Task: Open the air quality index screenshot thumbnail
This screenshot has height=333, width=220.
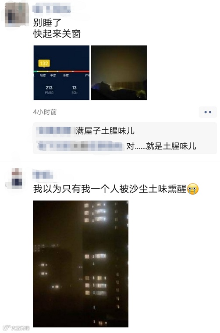Action: [x=61, y=73]
